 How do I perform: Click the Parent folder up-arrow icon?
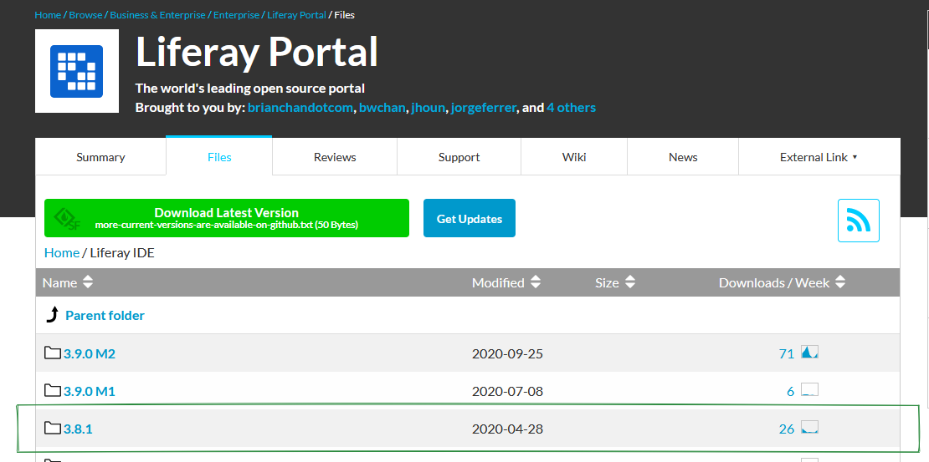coord(52,315)
